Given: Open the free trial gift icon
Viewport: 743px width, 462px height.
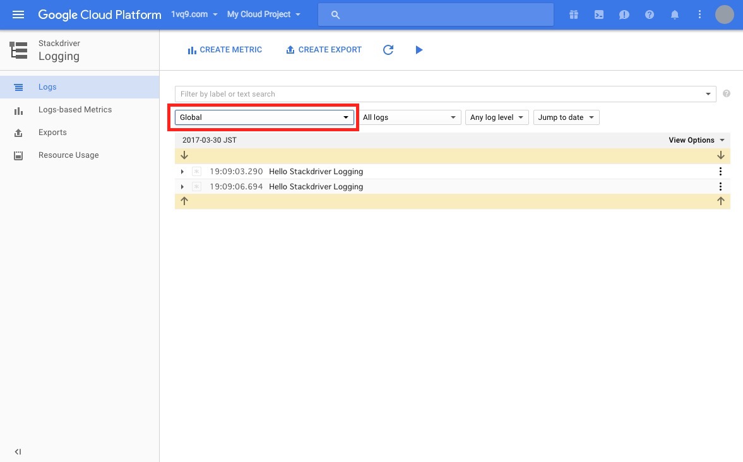Looking at the screenshot, I should tap(573, 15).
